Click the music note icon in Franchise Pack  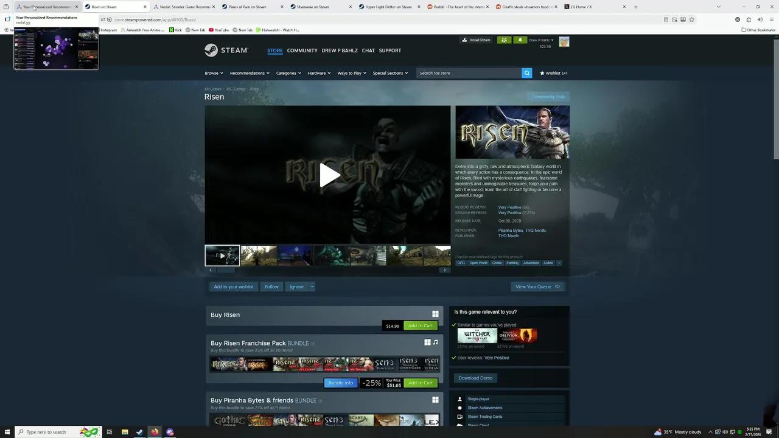(435, 342)
